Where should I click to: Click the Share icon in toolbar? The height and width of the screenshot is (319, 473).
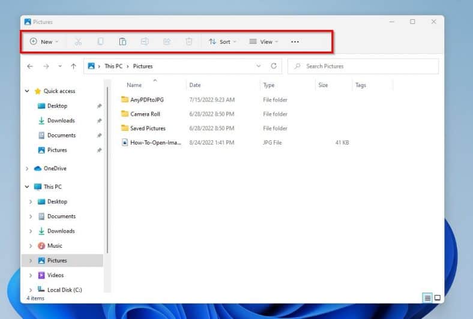pyautogui.click(x=167, y=42)
